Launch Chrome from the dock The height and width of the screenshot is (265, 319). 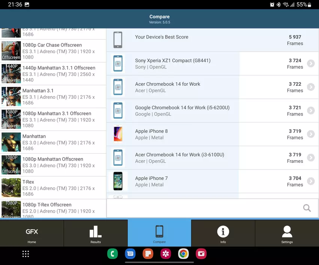click(x=184, y=254)
